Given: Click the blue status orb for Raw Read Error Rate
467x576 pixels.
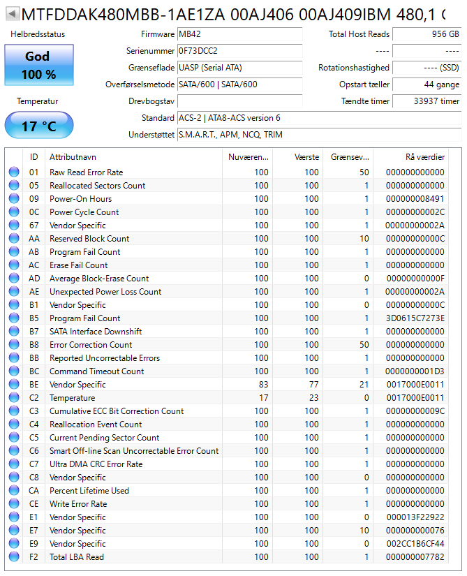Looking at the screenshot, I should click(x=14, y=172).
